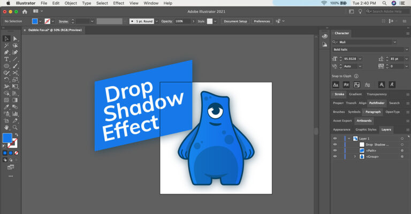The image size is (411, 214).
Task: Select the Curvature tool
Action: pyautogui.click(x=15, y=52)
